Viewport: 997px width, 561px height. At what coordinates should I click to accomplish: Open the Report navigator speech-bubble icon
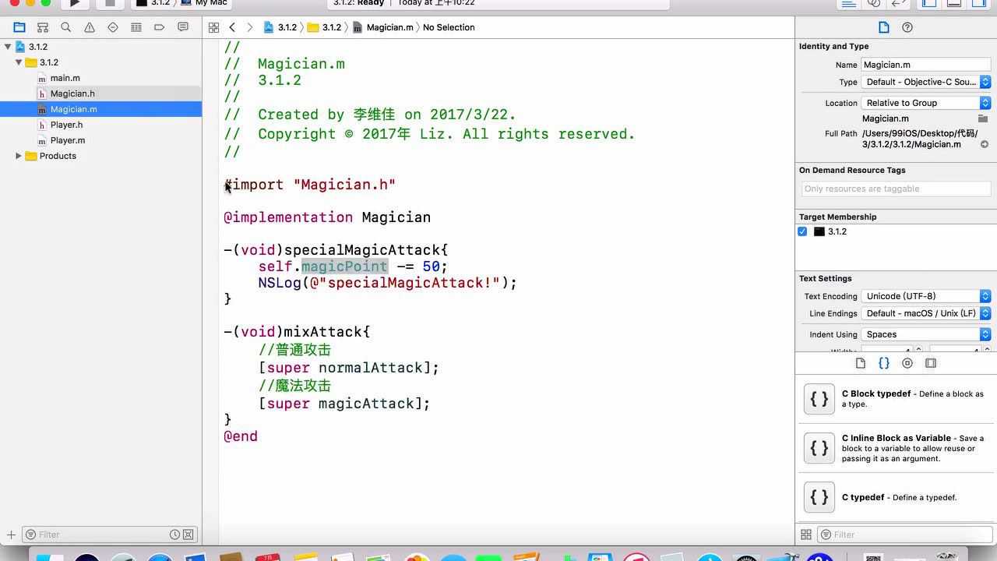(x=183, y=27)
